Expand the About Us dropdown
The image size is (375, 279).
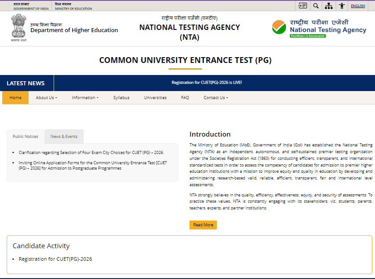46,97
